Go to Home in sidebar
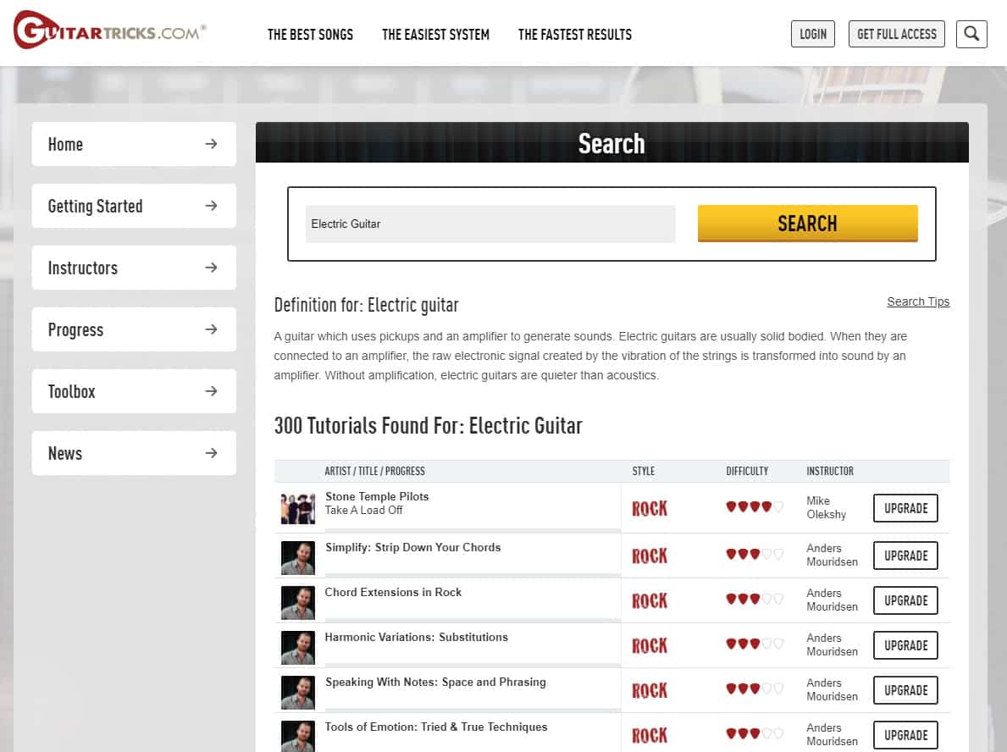The image size is (1007, 752). [134, 144]
